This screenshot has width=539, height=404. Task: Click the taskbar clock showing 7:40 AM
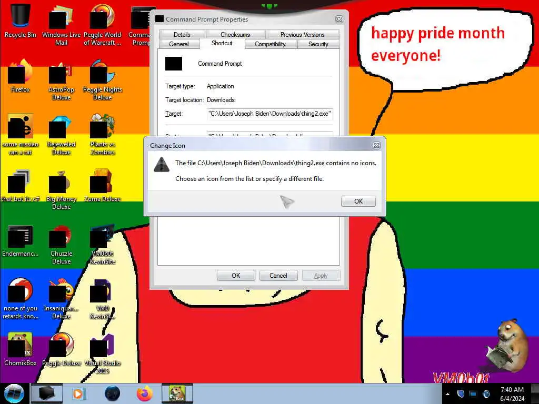512,394
